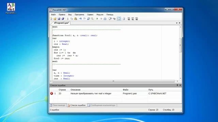This screenshot has height=122, width=218.
Task: Open a file using the folder icon
Action: pyautogui.click(x=55, y=19)
